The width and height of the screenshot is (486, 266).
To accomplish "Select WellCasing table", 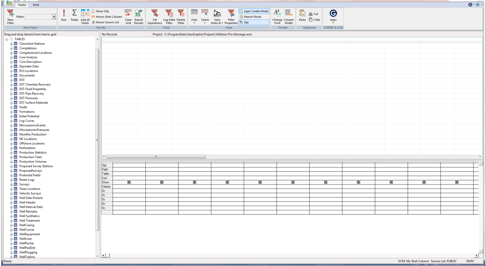I will tap(27, 225).
